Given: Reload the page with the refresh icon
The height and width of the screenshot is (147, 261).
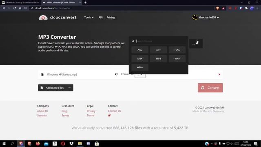Looking at the screenshot, I should point(15,8).
